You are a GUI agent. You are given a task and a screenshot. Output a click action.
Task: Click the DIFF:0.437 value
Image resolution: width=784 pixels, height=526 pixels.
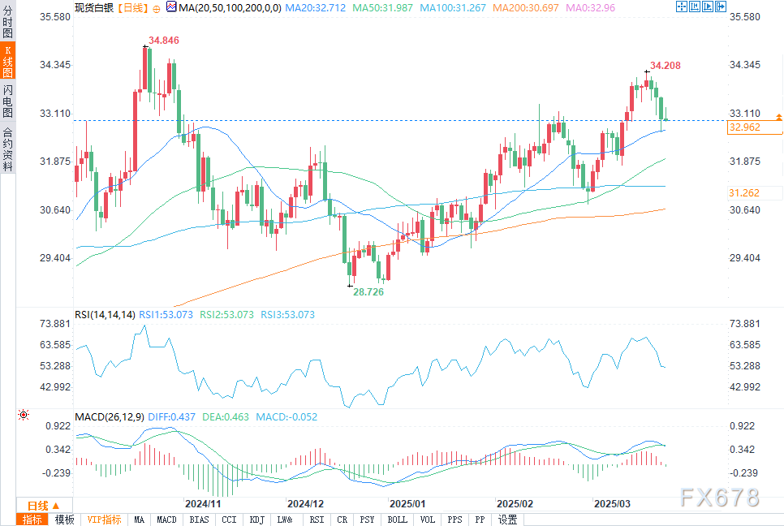[x=171, y=416]
